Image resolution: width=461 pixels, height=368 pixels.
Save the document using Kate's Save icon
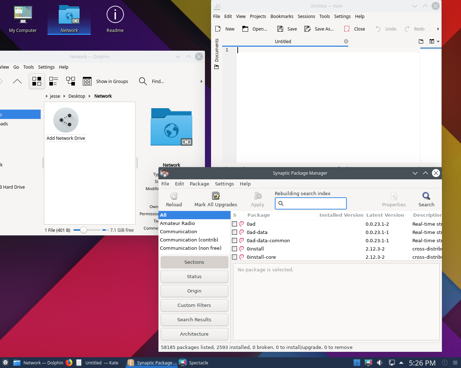click(x=280, y=29)
